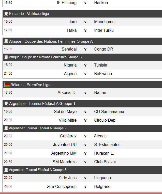
Task: Click the 'v' in SM Mendoza v Club Bolivar
Action: (85, 162)
